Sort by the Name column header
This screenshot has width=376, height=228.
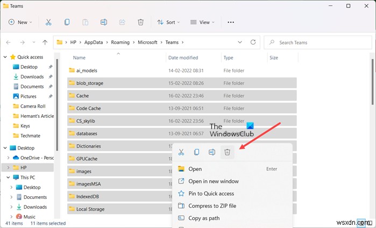pyautogui.click(x=79, y=58)
